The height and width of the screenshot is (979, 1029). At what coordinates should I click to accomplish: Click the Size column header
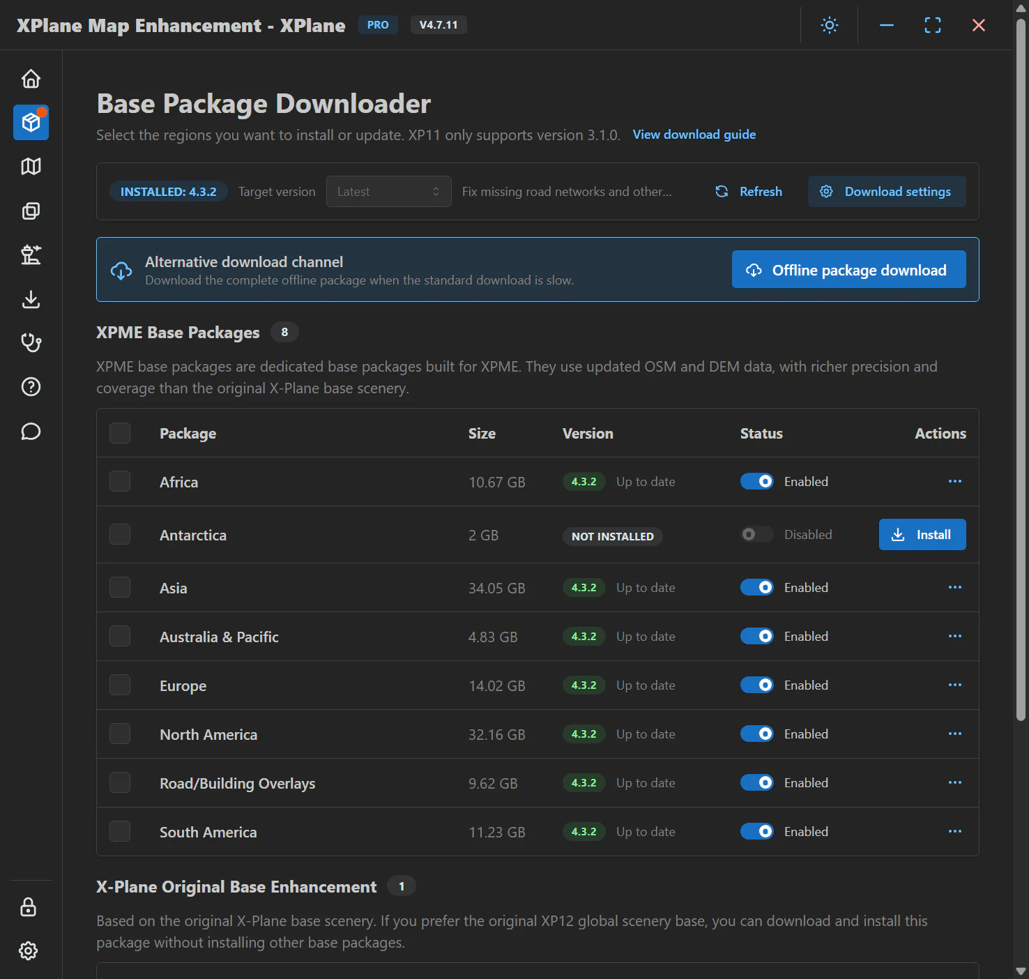coord(482,433)
